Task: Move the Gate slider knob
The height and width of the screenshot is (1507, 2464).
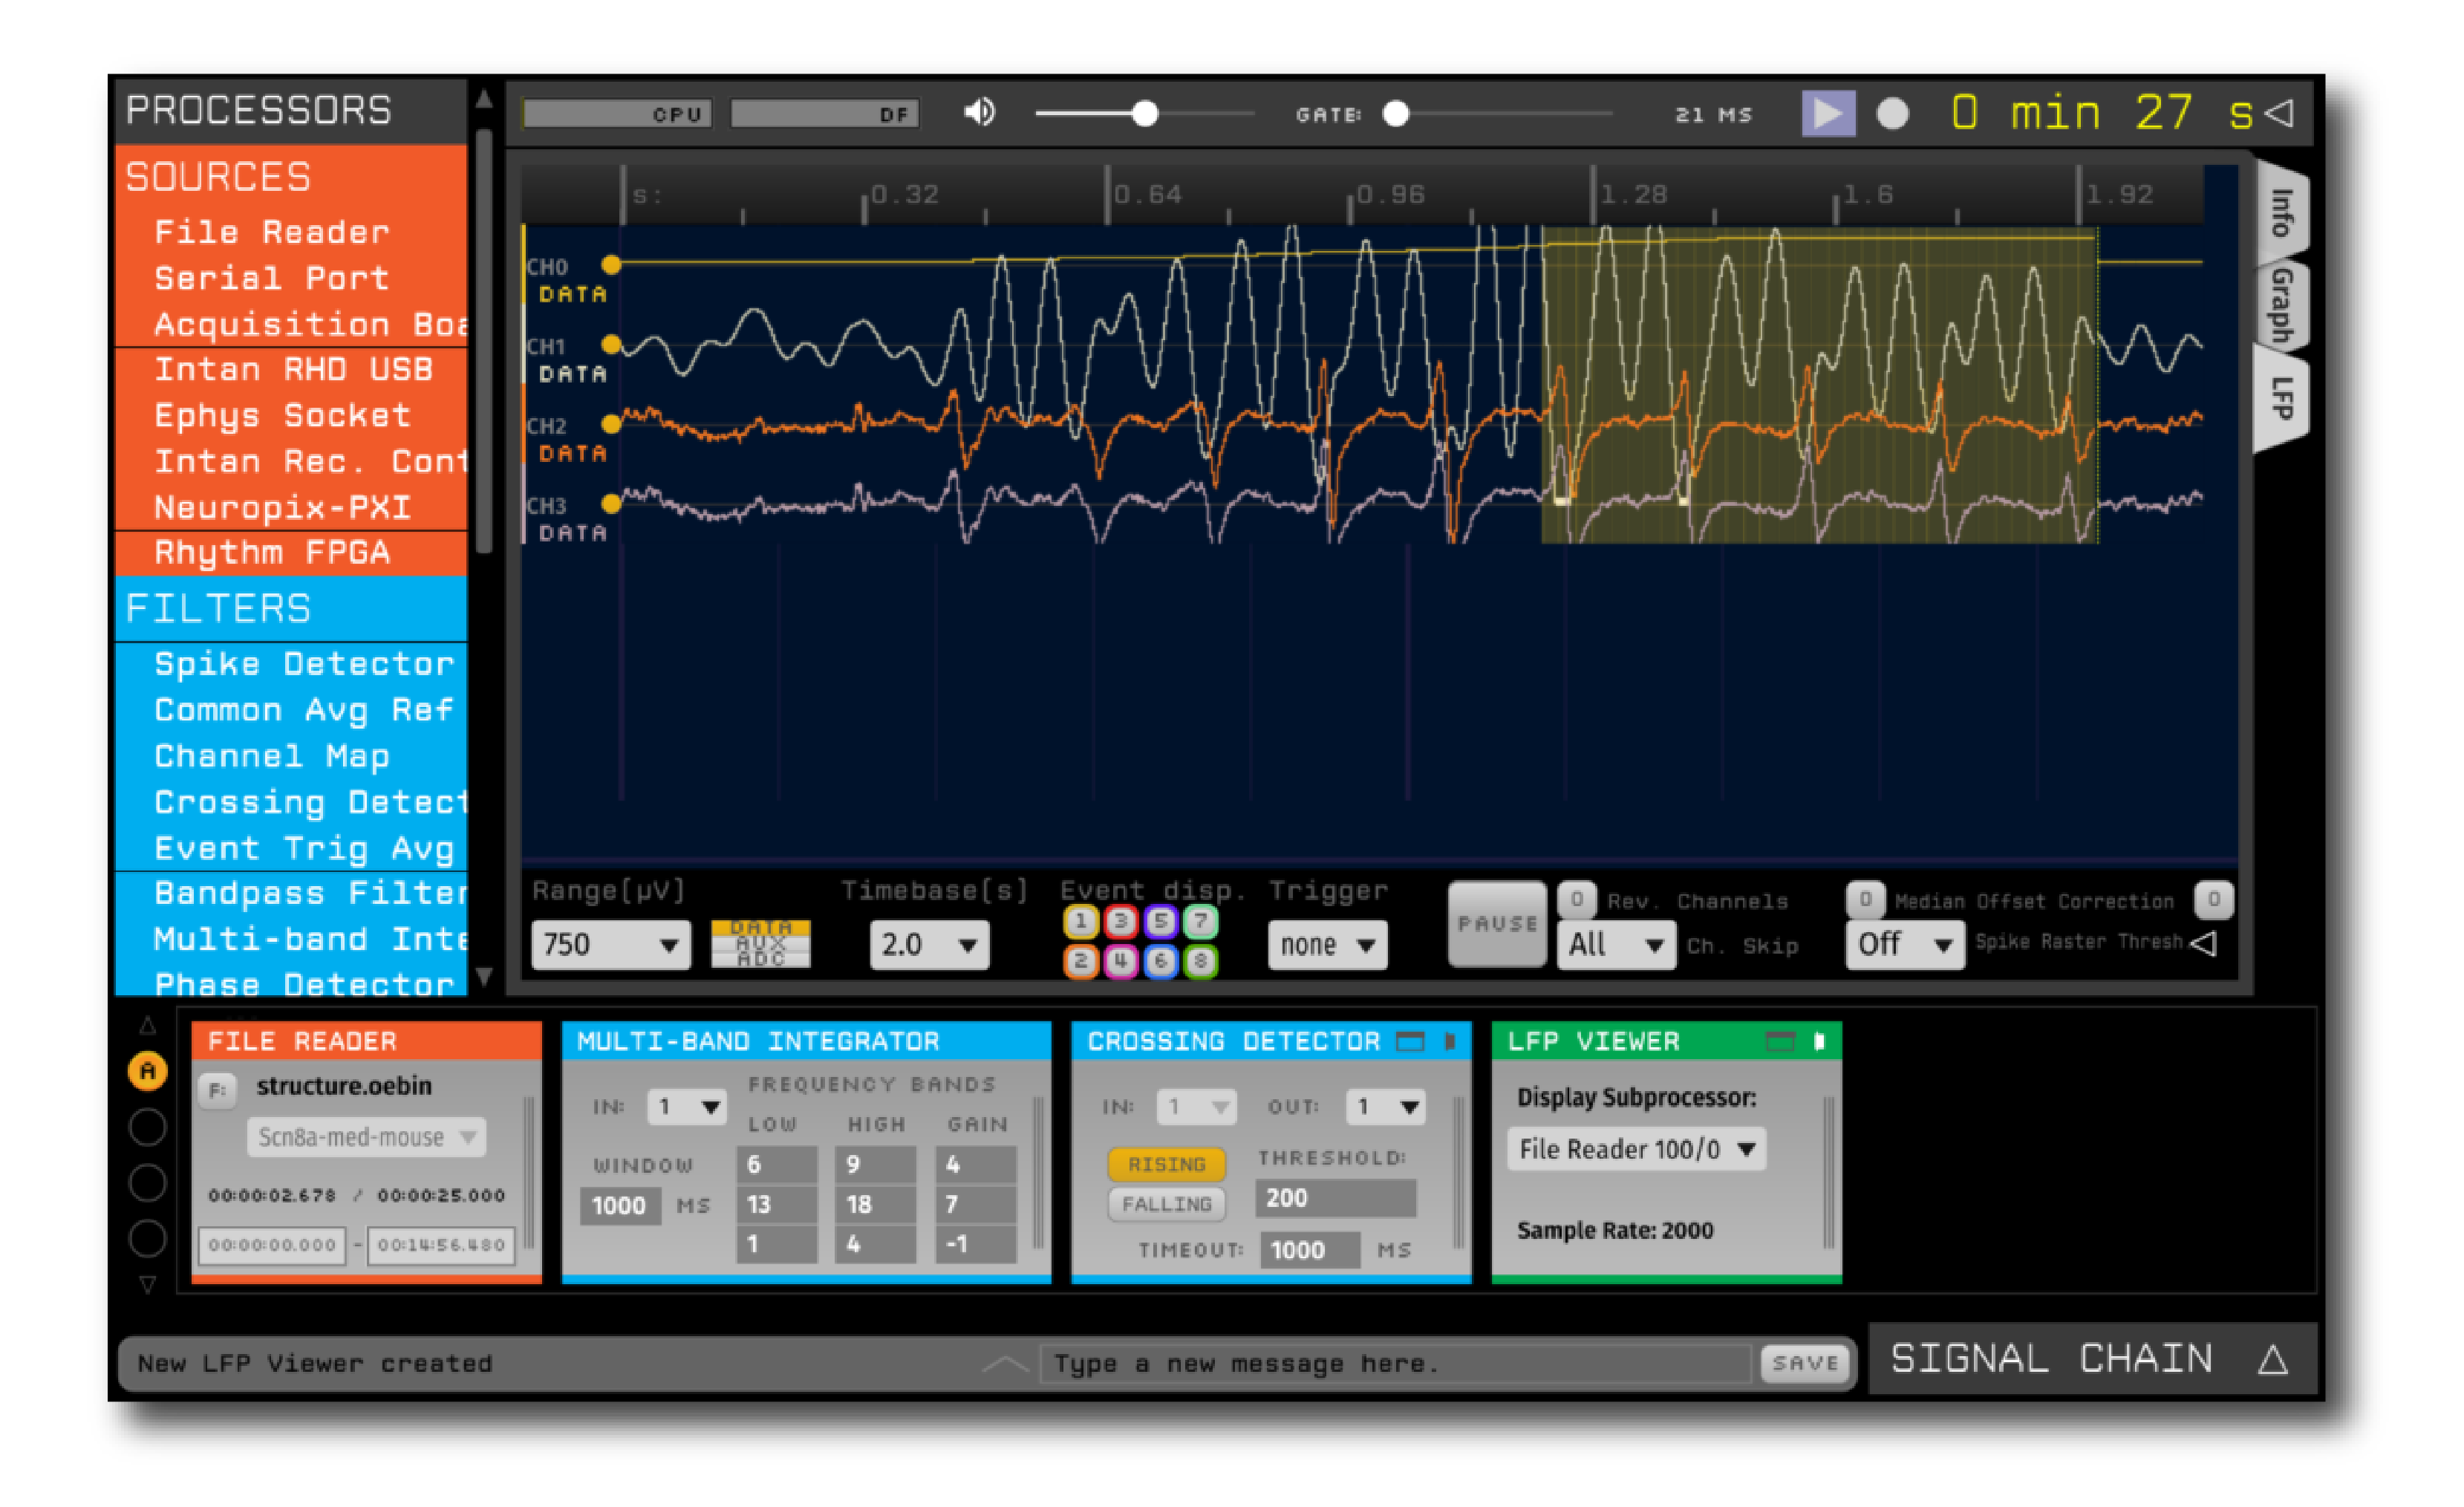Action: 1395,114
